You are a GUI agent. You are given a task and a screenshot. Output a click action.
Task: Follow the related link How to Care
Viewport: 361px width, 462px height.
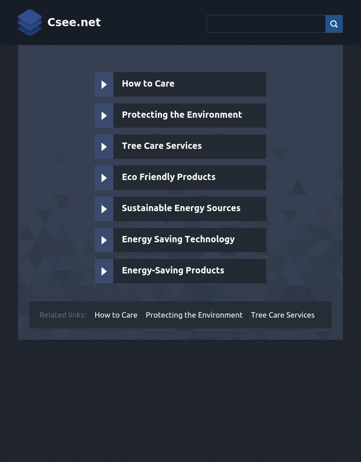(116, 315)
